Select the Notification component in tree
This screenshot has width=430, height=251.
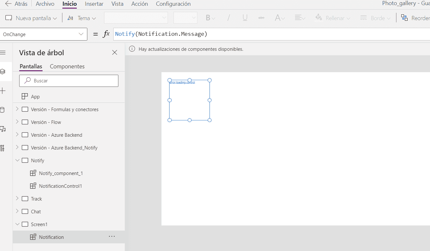pyautogui.click(x=69, y=237)
